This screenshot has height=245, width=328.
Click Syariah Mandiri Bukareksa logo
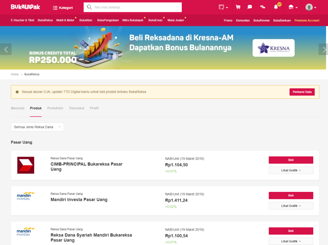point(26,232)
